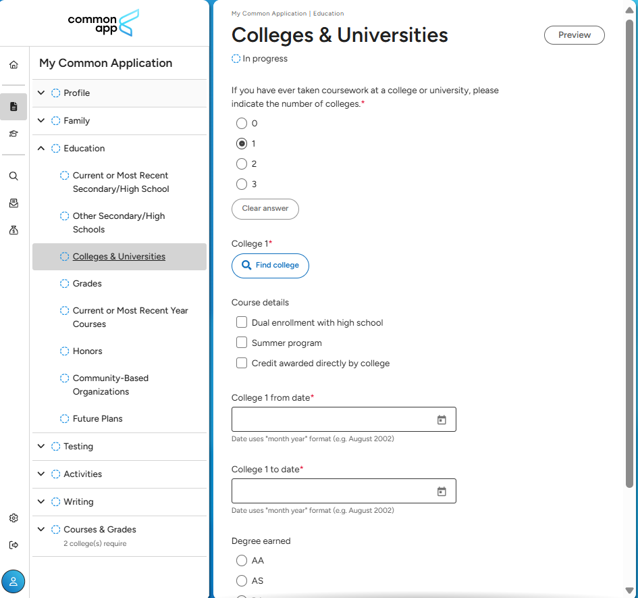Image resolution: width=638 pixels, height=598 pixels.
Task: Collapse the Education section
Action: [x=41, y=149]
